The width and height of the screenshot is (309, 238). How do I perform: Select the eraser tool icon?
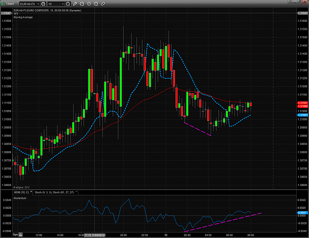[103, 4]
